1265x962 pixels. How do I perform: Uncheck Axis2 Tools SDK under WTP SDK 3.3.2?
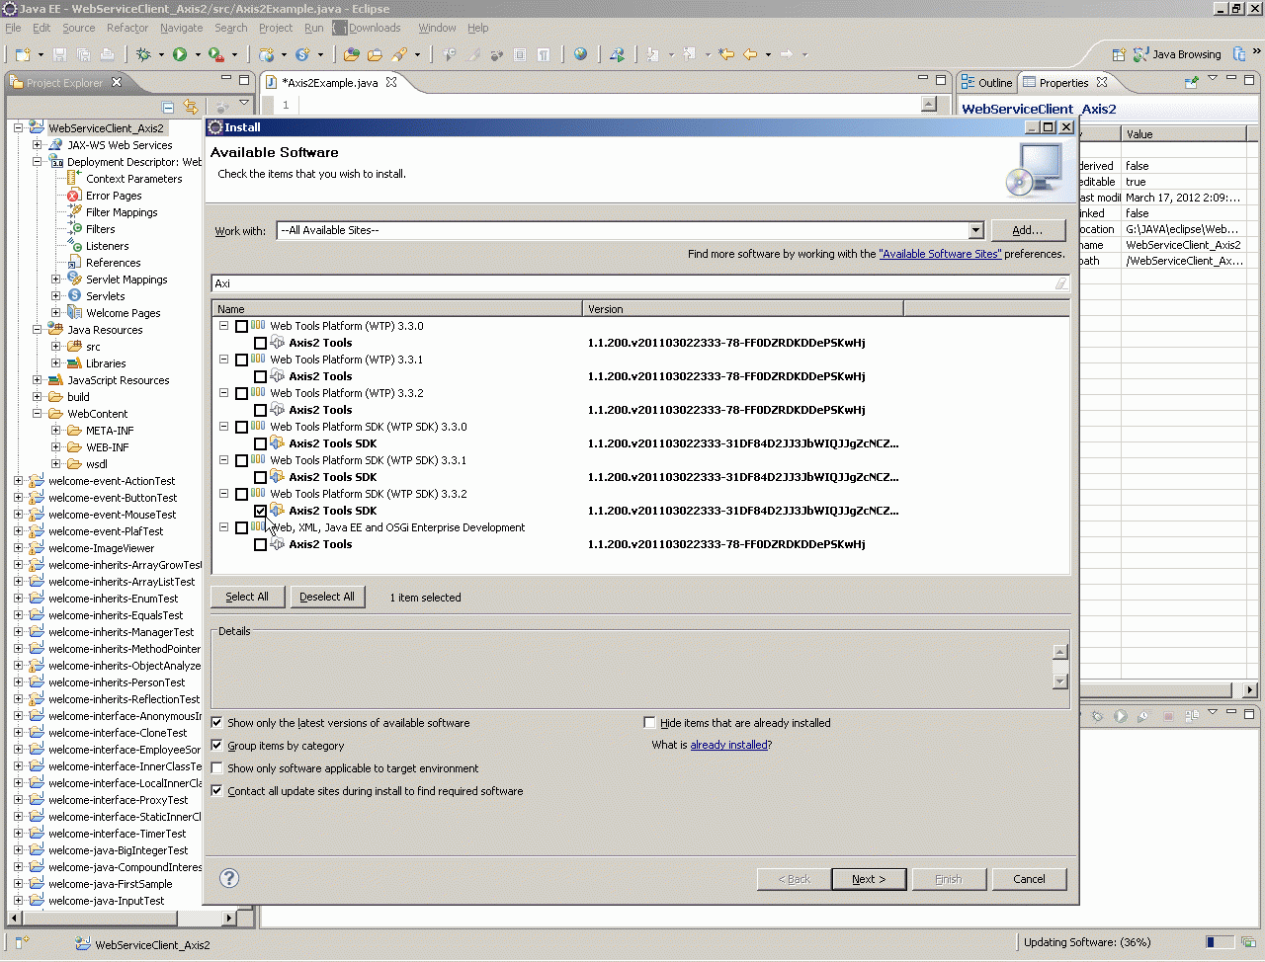(260, 511)
